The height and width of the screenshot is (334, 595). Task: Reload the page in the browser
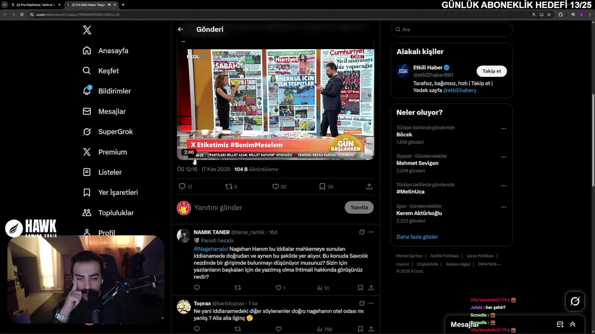tap(21, 14)
